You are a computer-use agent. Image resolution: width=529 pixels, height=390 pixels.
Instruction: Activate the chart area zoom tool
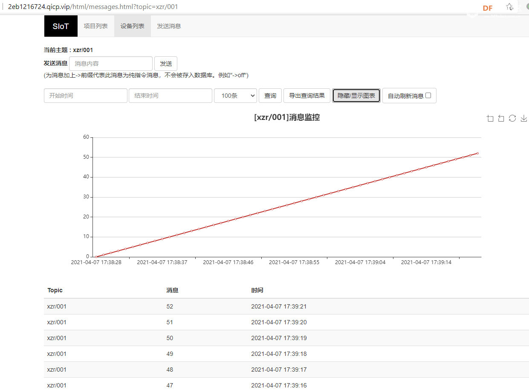[490, 119]
